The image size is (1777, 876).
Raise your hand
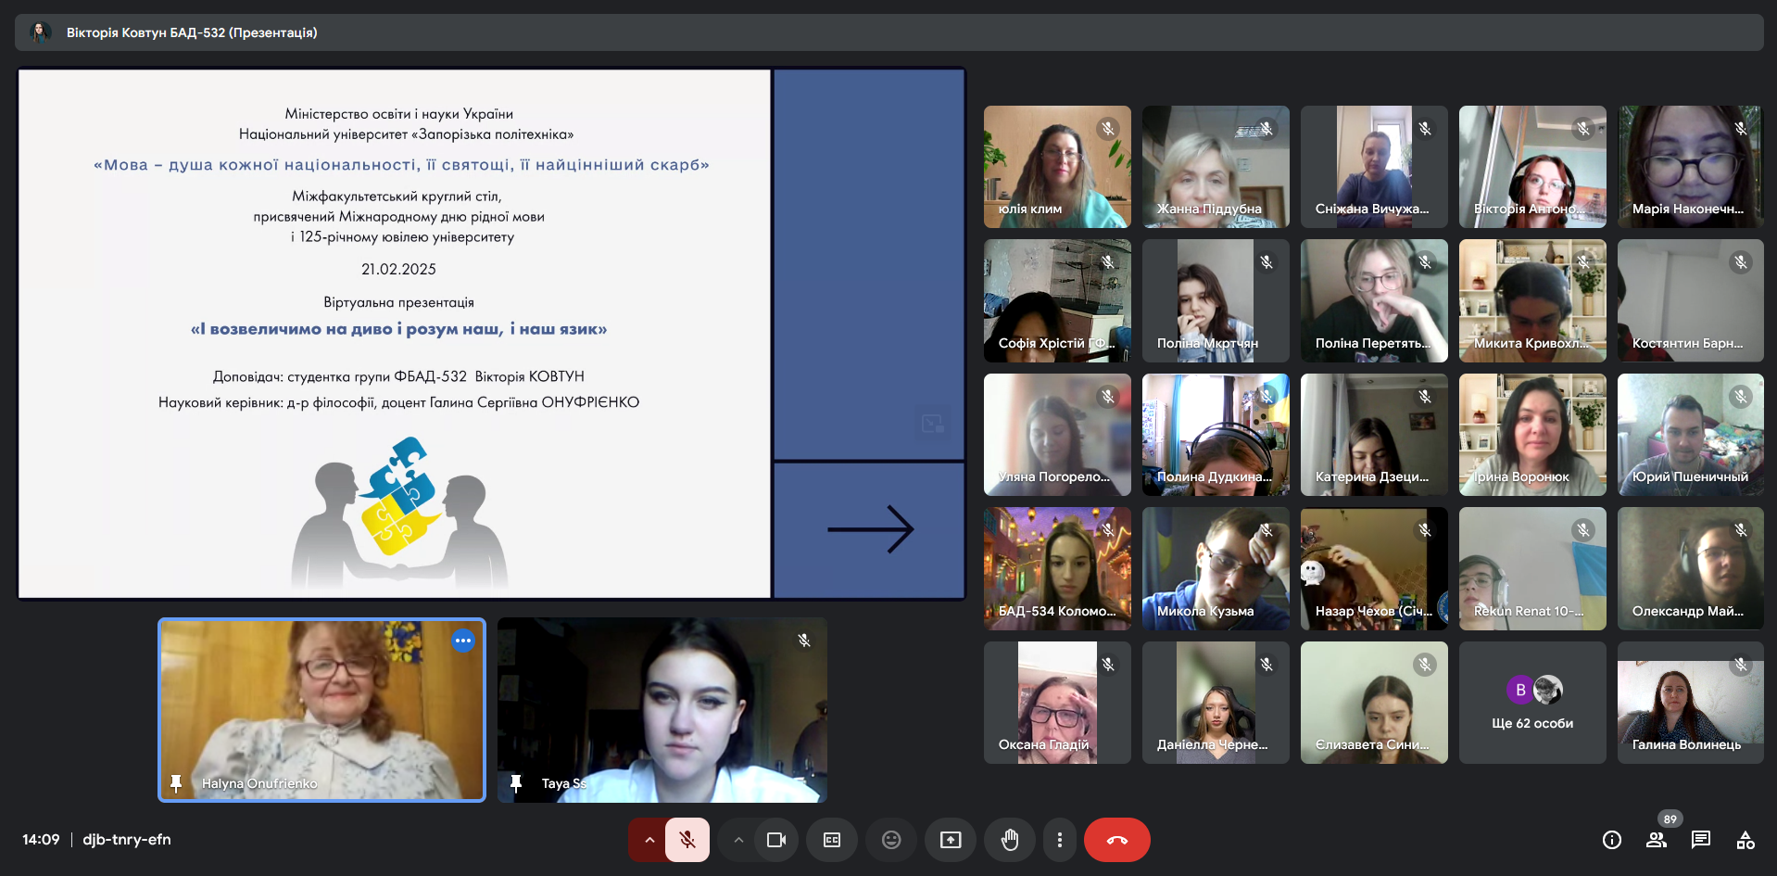click(1010, 840)
